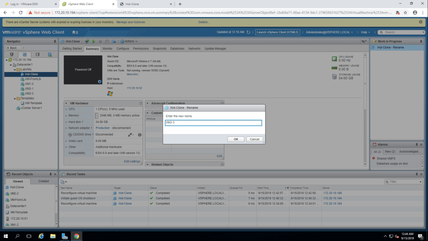Pin the Navigator panel
This screenshot has width=428, height=241.
coord(55,41)
